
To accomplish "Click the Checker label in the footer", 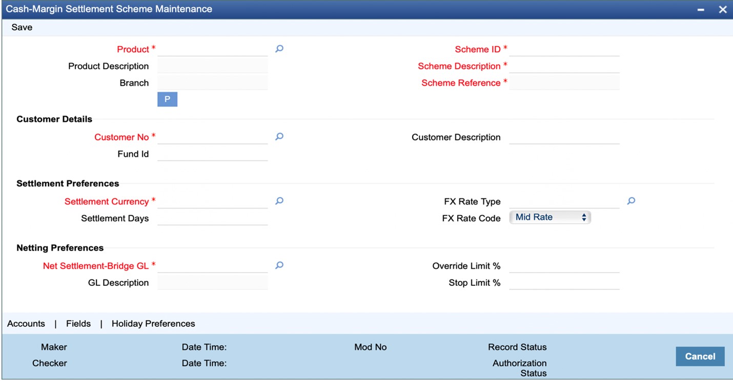I will pyautogui.click(x=50, y=363).
